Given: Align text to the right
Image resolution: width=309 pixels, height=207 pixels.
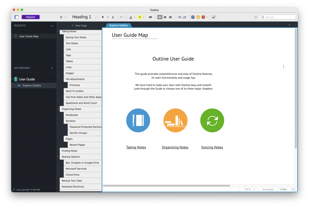Looking at the screenshot, I should (x=170, y=17).
